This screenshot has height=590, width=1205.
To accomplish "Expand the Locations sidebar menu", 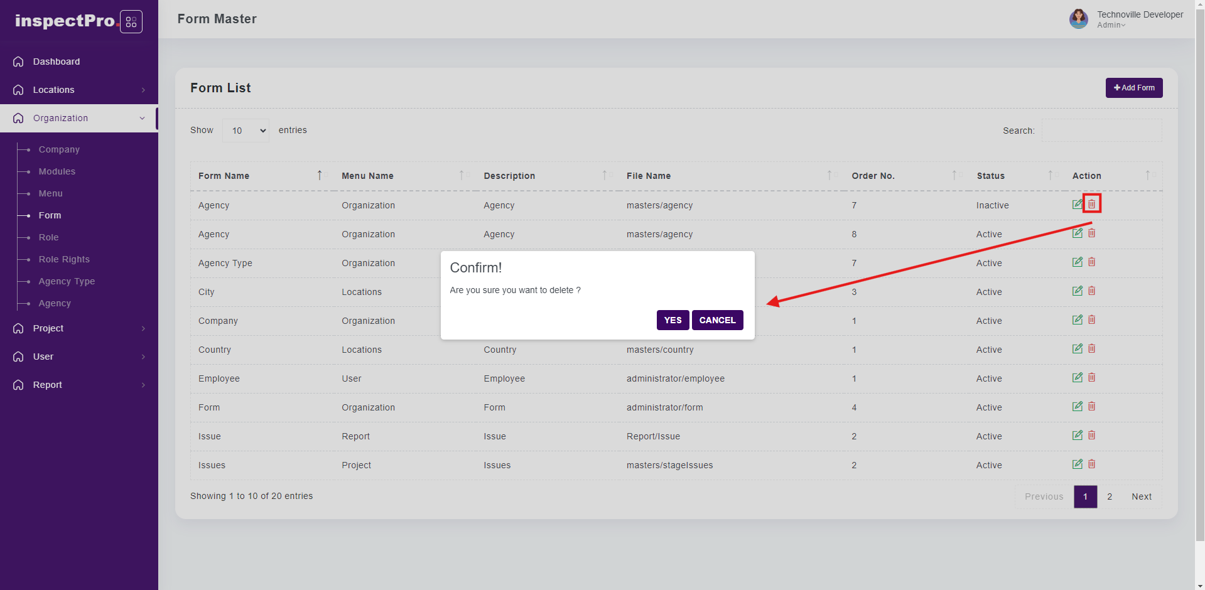I will click(78, 90).
